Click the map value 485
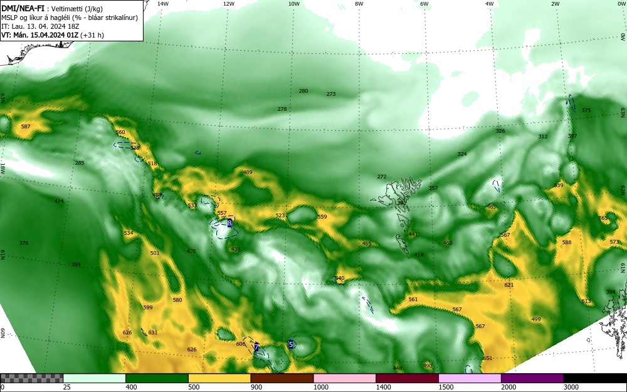627x392 pixels. pyautogui.click(x=492, y=207)
